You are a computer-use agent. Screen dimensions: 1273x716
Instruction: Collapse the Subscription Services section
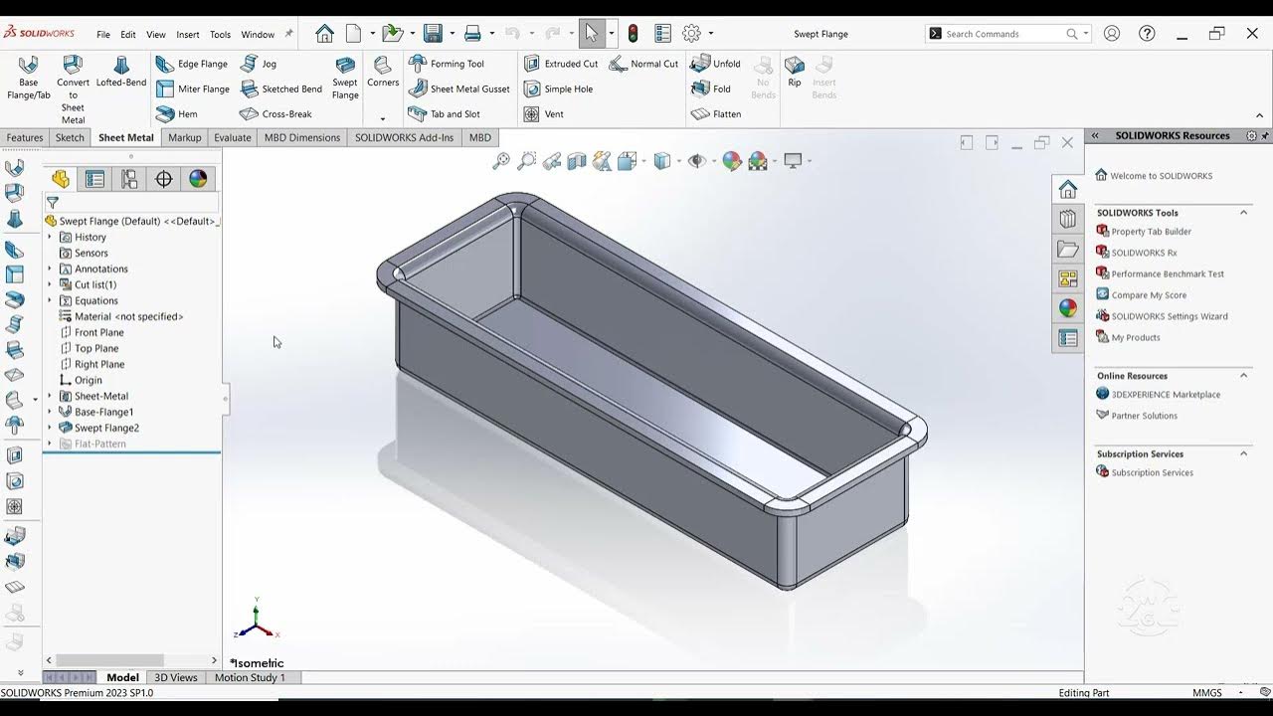pyautogui.click(x=1243, y=454)
